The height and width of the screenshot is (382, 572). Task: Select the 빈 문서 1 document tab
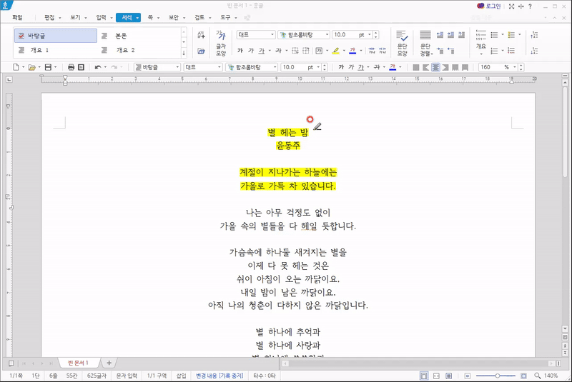coord(78,363)
